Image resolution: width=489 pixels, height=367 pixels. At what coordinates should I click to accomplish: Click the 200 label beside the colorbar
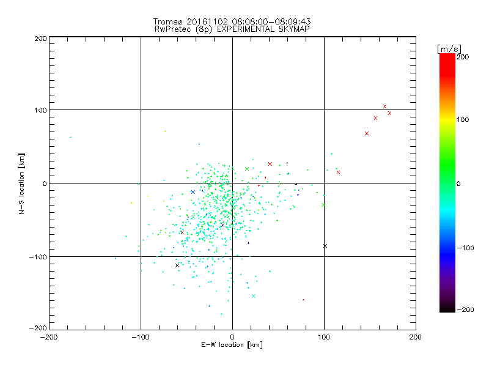[463, 57]
